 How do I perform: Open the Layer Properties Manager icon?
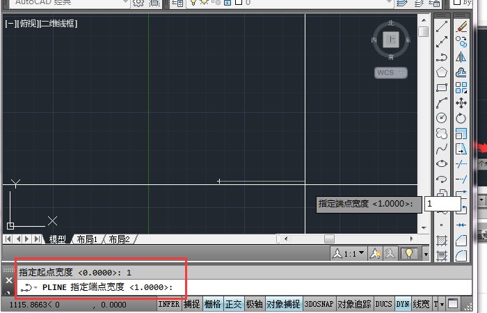[177, 3]
